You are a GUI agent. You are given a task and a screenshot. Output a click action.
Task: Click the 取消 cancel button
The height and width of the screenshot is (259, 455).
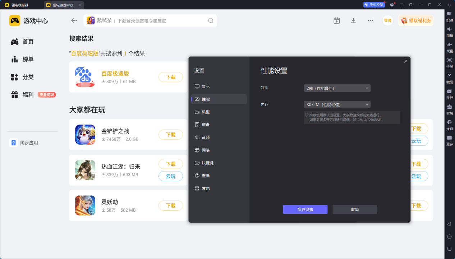(x=354, y=209)
